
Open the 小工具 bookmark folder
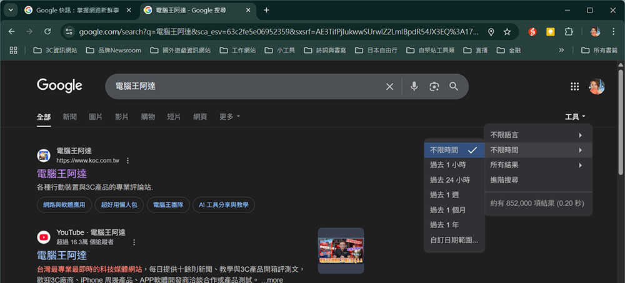(x=280, y=50)
